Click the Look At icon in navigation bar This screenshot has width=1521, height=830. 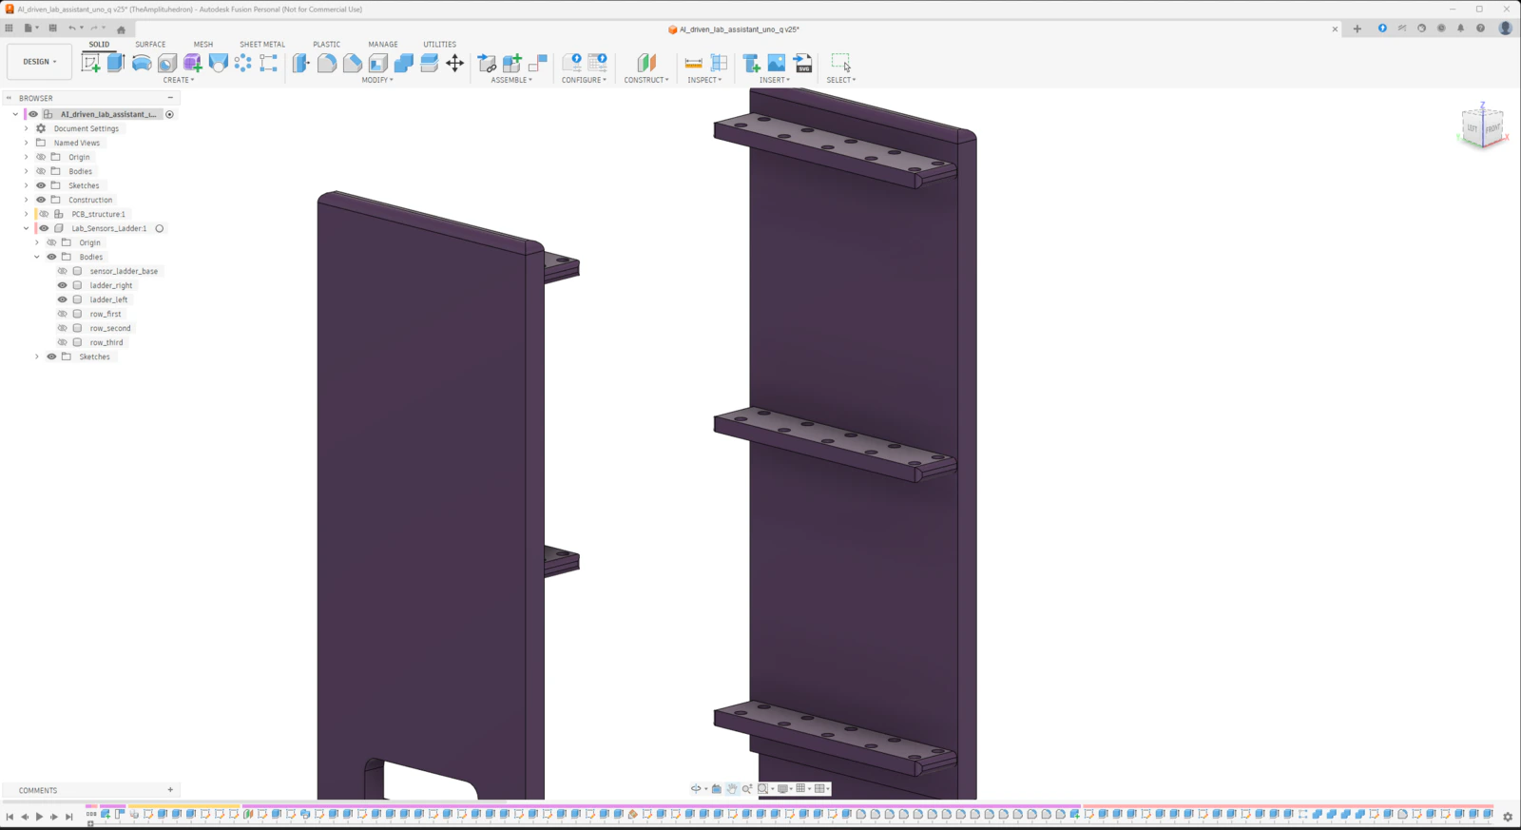coord(717,788)
